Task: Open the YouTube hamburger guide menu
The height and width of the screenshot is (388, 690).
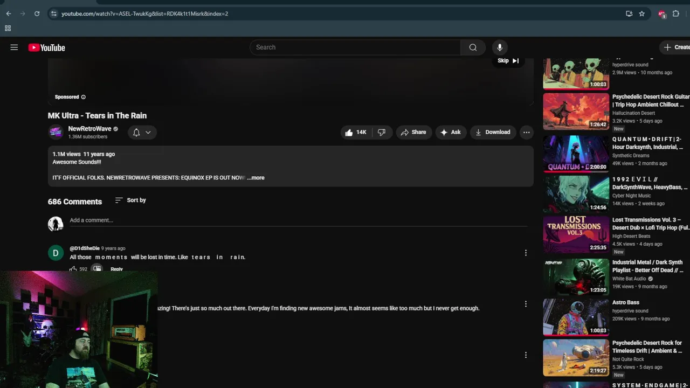Action: point(14,47)
